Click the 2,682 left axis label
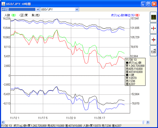Screen dimensions: 158x128 pyautogui.click(x=7, y=66)
